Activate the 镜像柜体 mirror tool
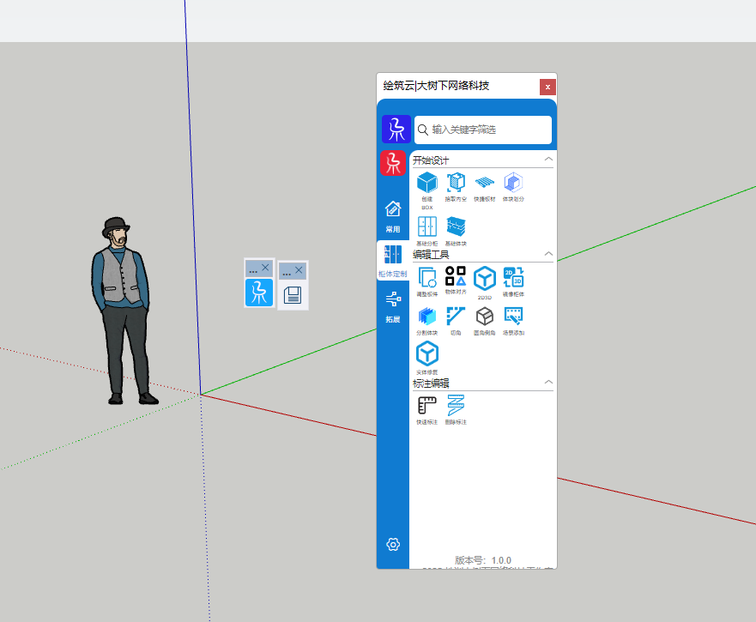This screenshot has width=756, height=622. [x=513, y=277]
